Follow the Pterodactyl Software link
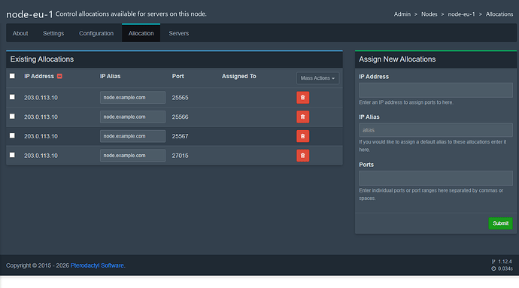Image resolution: width=519 pixels, height=288 pixels. pyautogui.click(x=97, y=265)
